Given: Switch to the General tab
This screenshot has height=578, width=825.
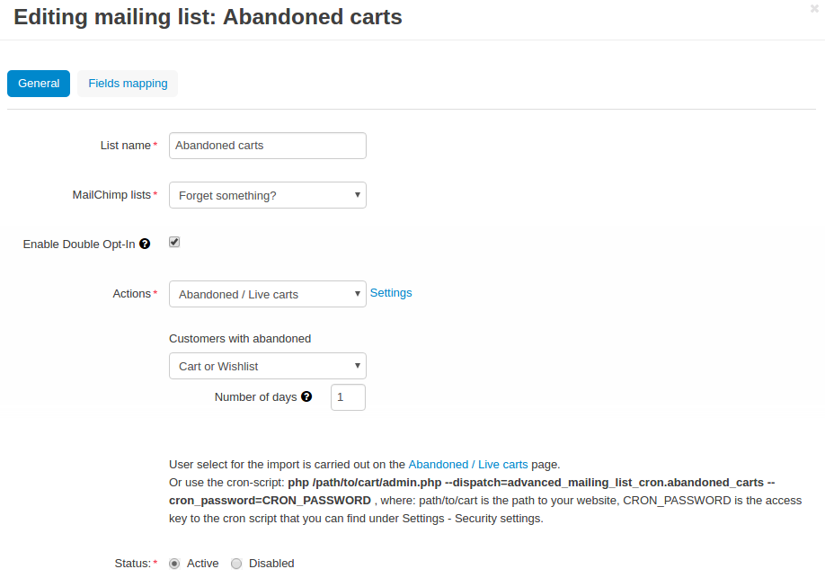Looking at the screenshot, I should (39, 84).
